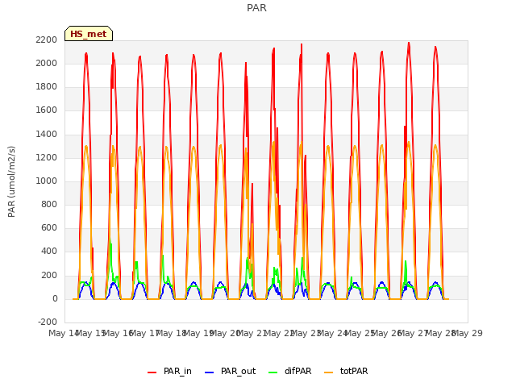Click the 800 y-axis tick label
The width and height of the screenshot is (516, 387).
49,204
